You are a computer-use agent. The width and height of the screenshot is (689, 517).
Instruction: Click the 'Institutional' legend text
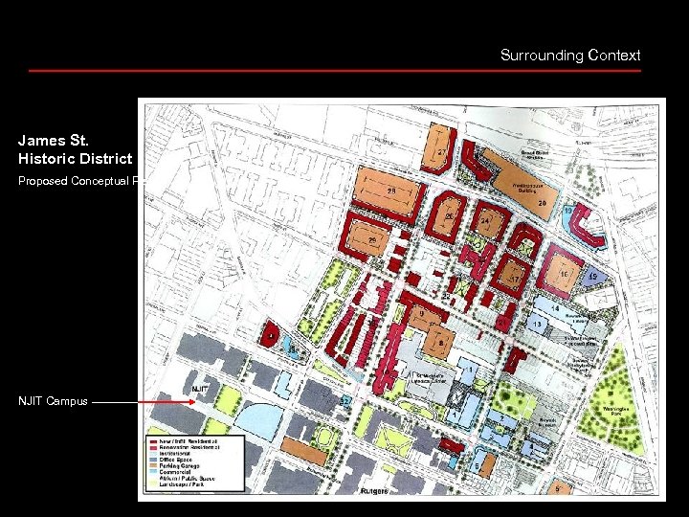(175, 454)
